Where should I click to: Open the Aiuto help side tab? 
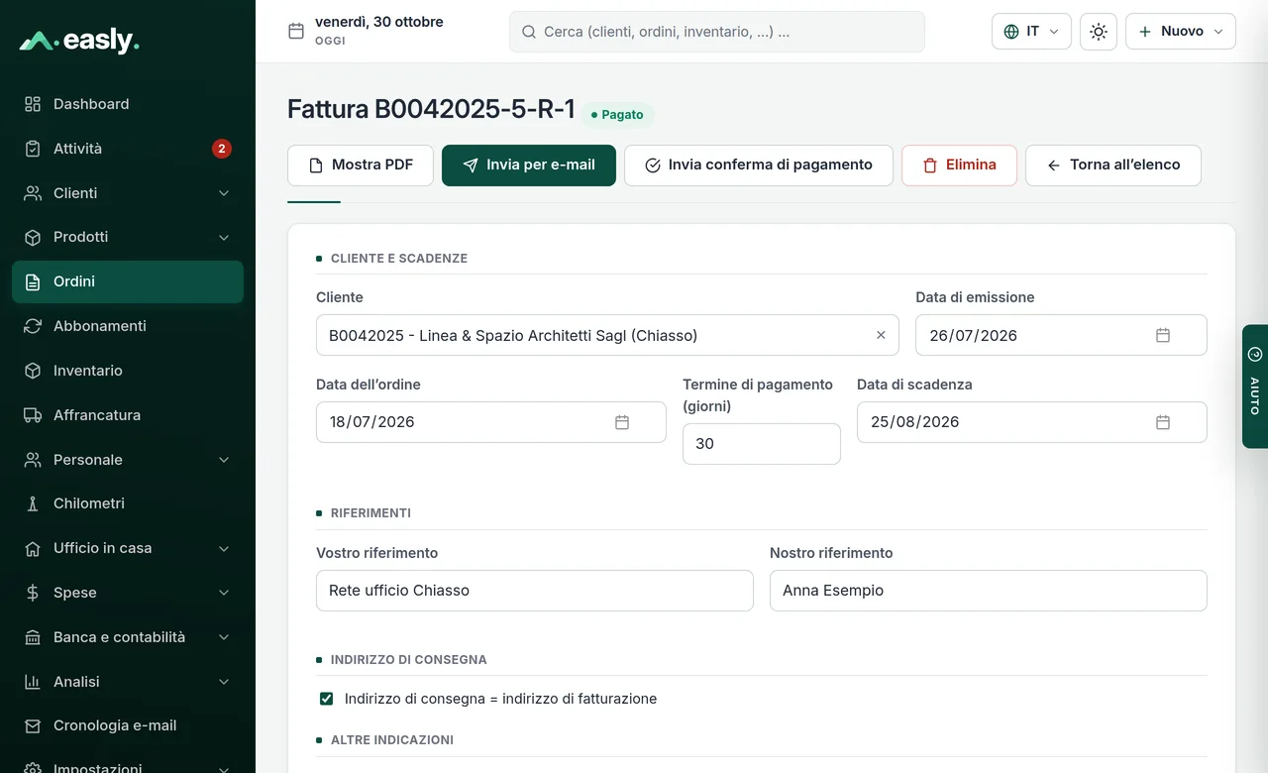pyautogui.click(x=1255, y=386)
